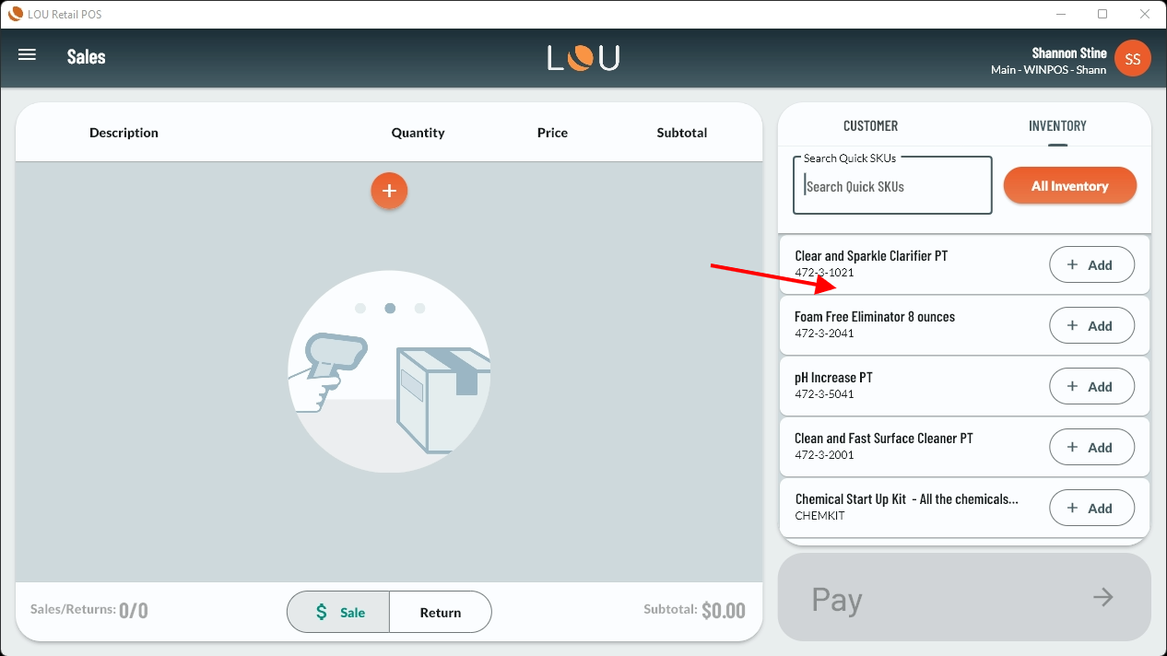Add Foam Free Eliminator 8 ounces

(x=1091, y=325)
